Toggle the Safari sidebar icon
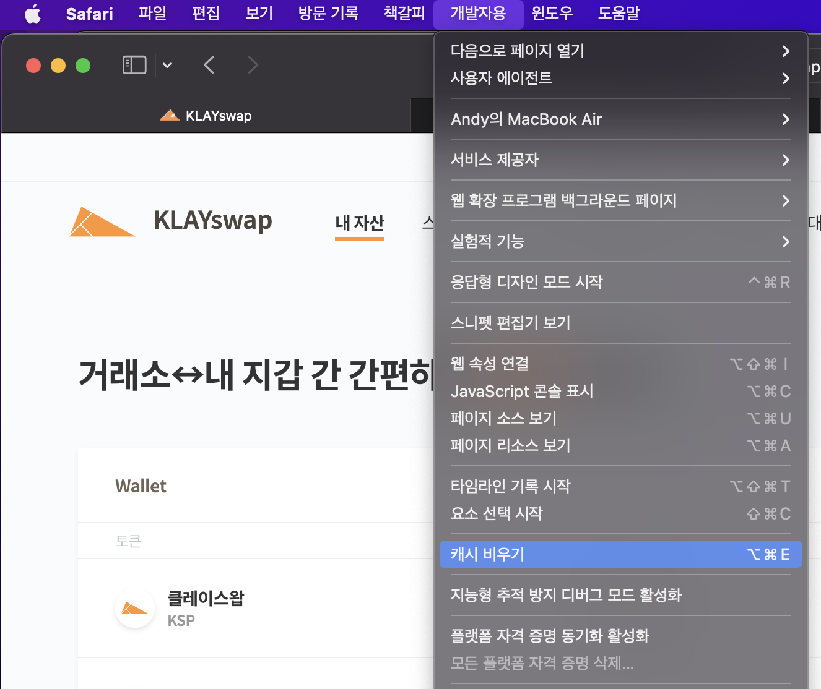 [134, 65]
